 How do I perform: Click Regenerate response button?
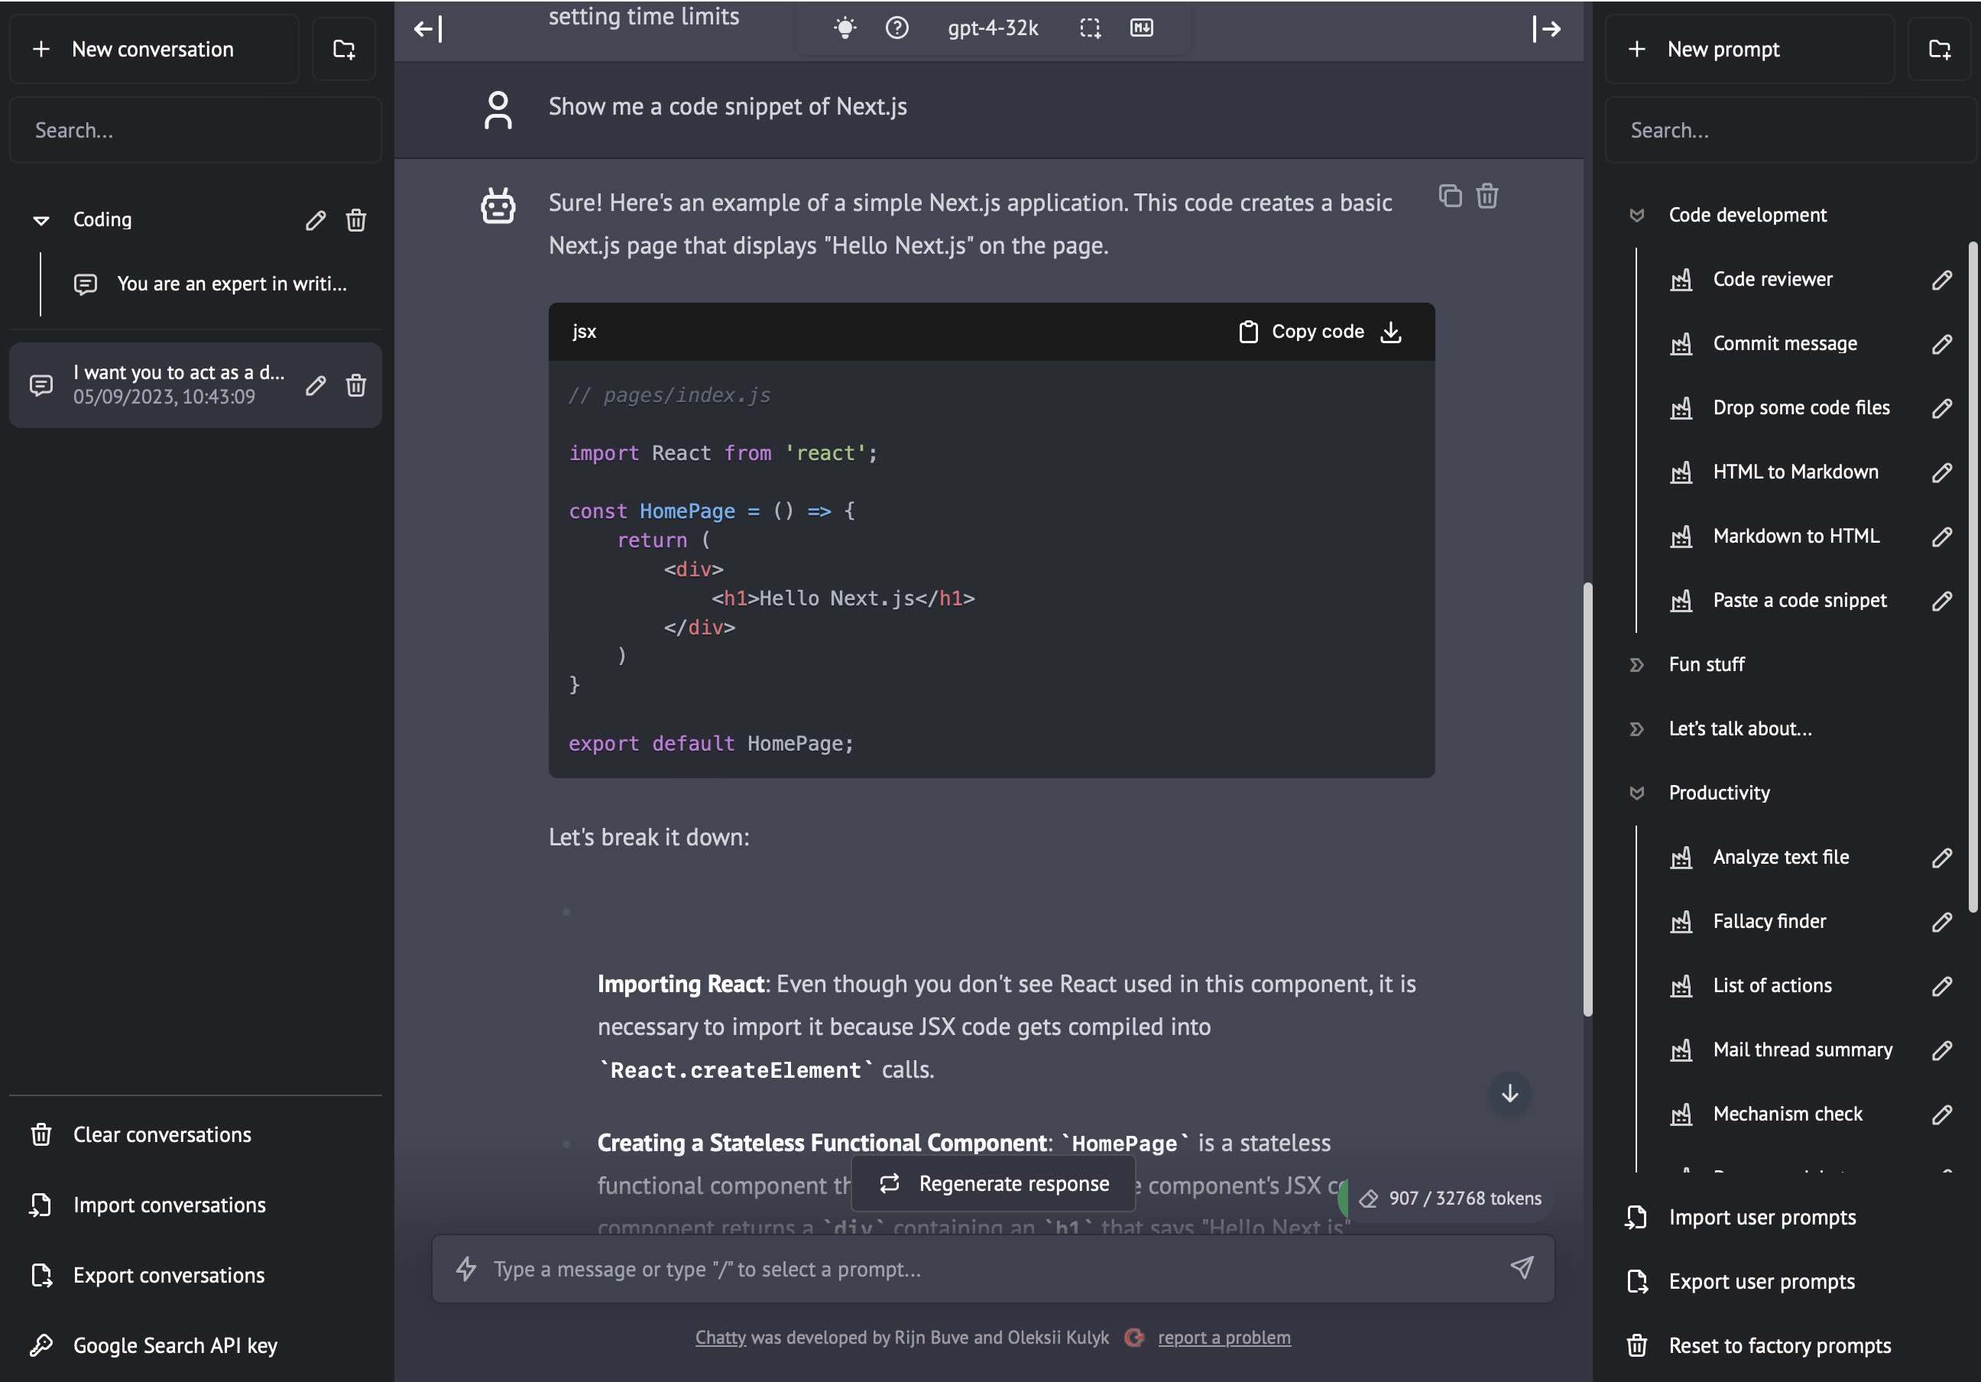click(993, 1185)
